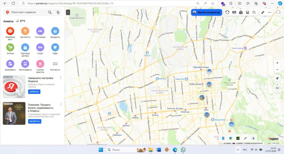This screenshot has width=284, height=154.
Task: Go back with the browser back arrow
Action: pos(5,3)
